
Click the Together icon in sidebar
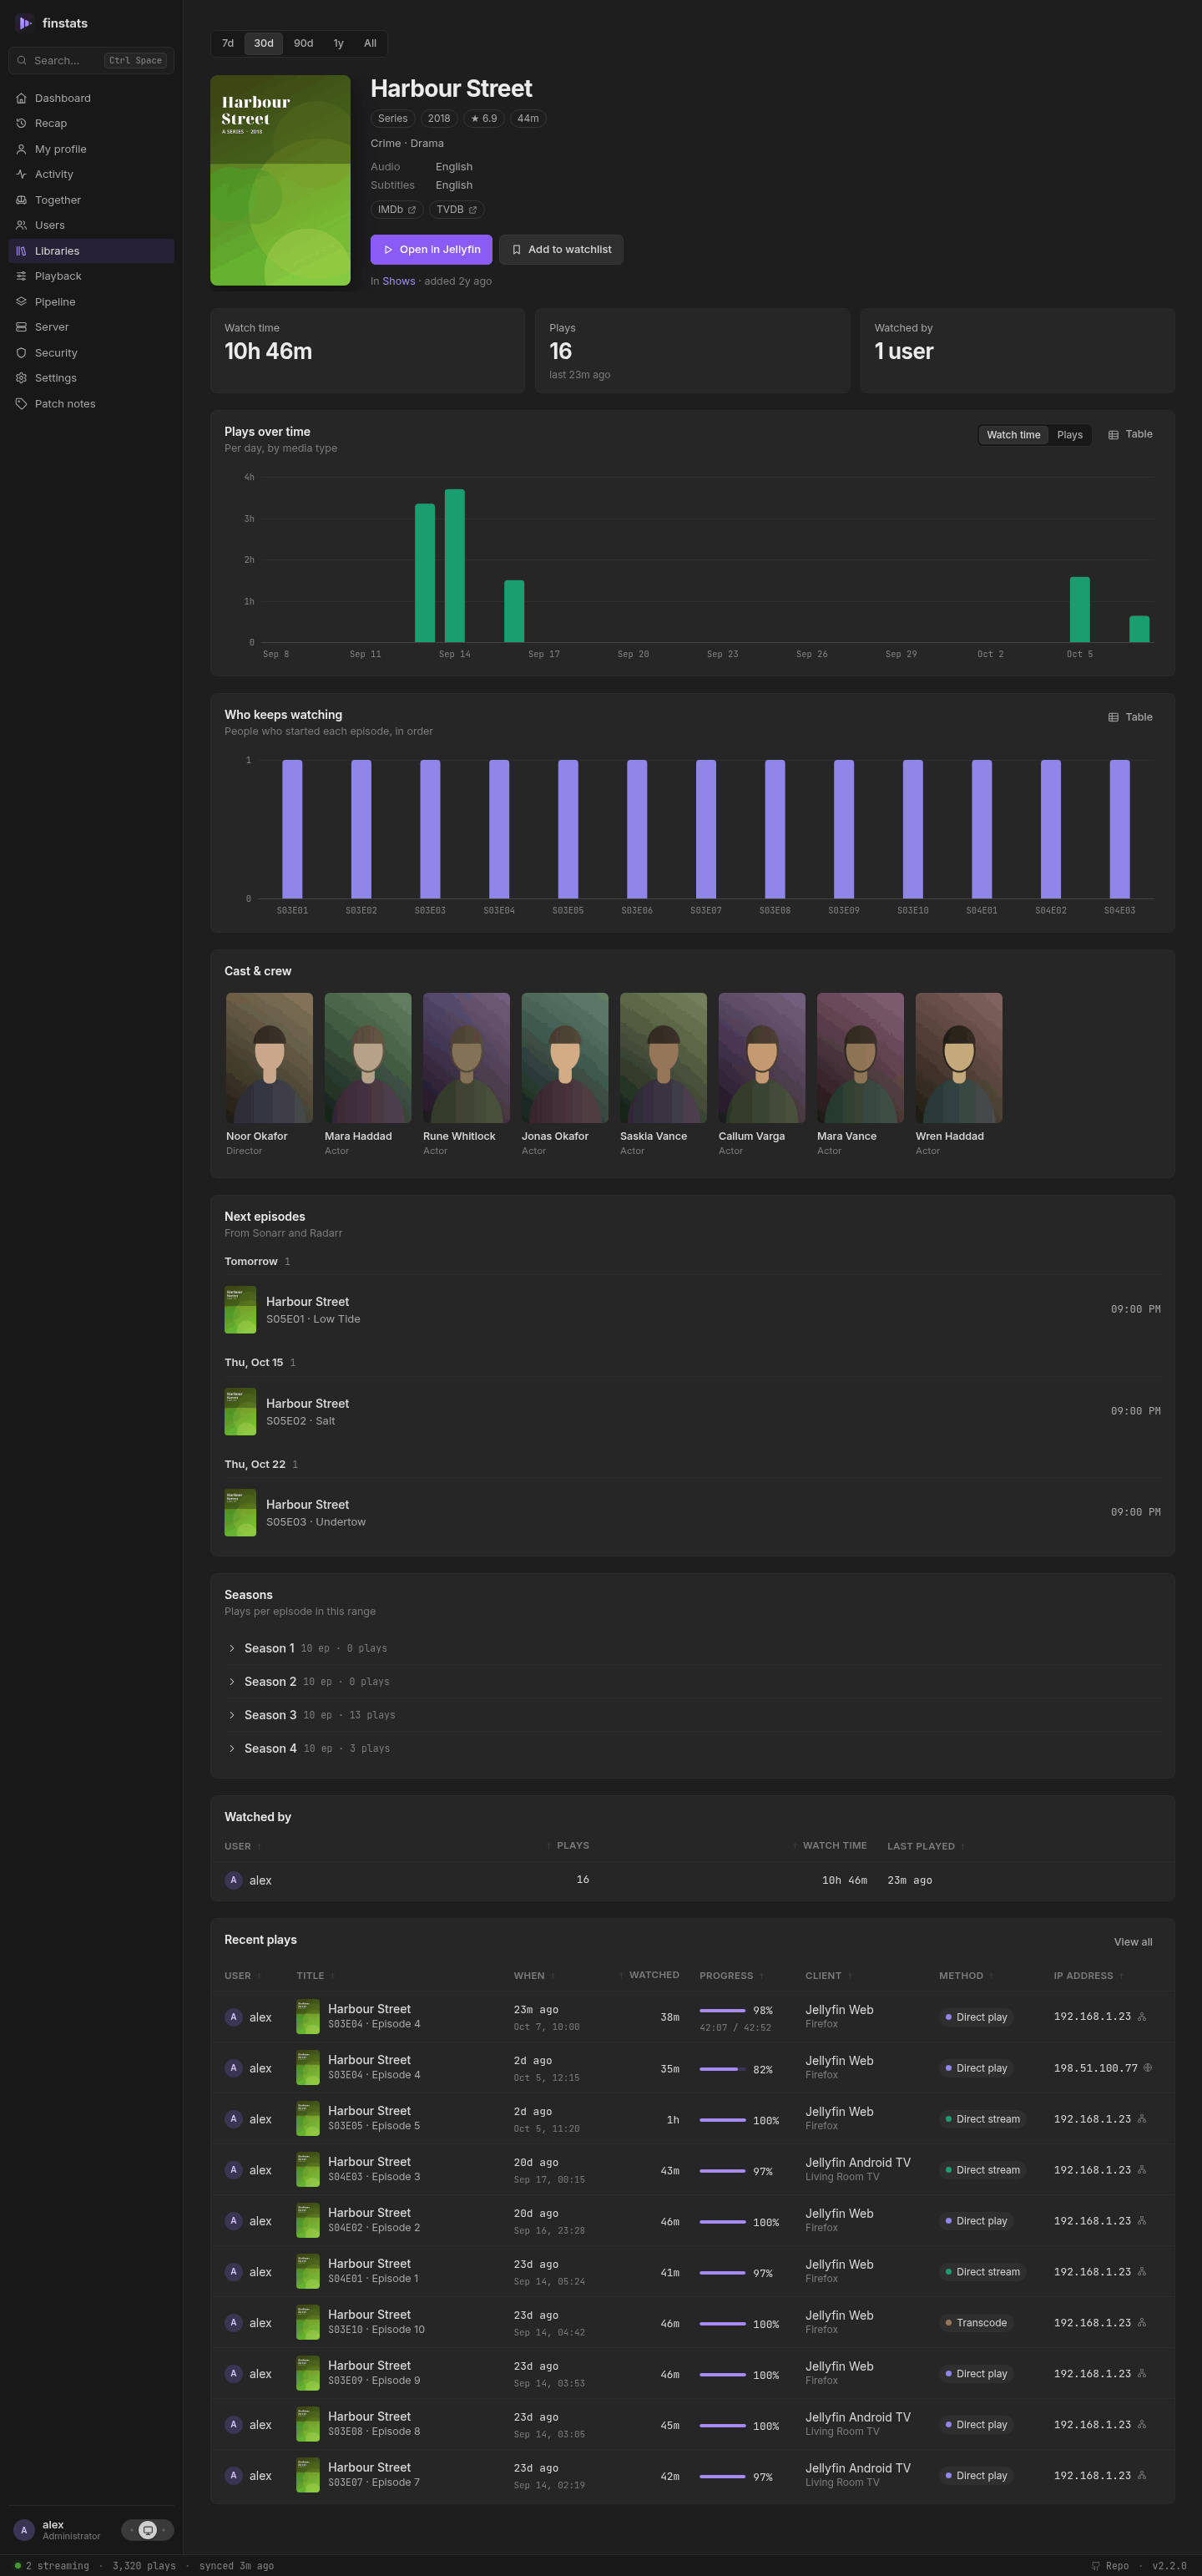click(x=21, y=200)
